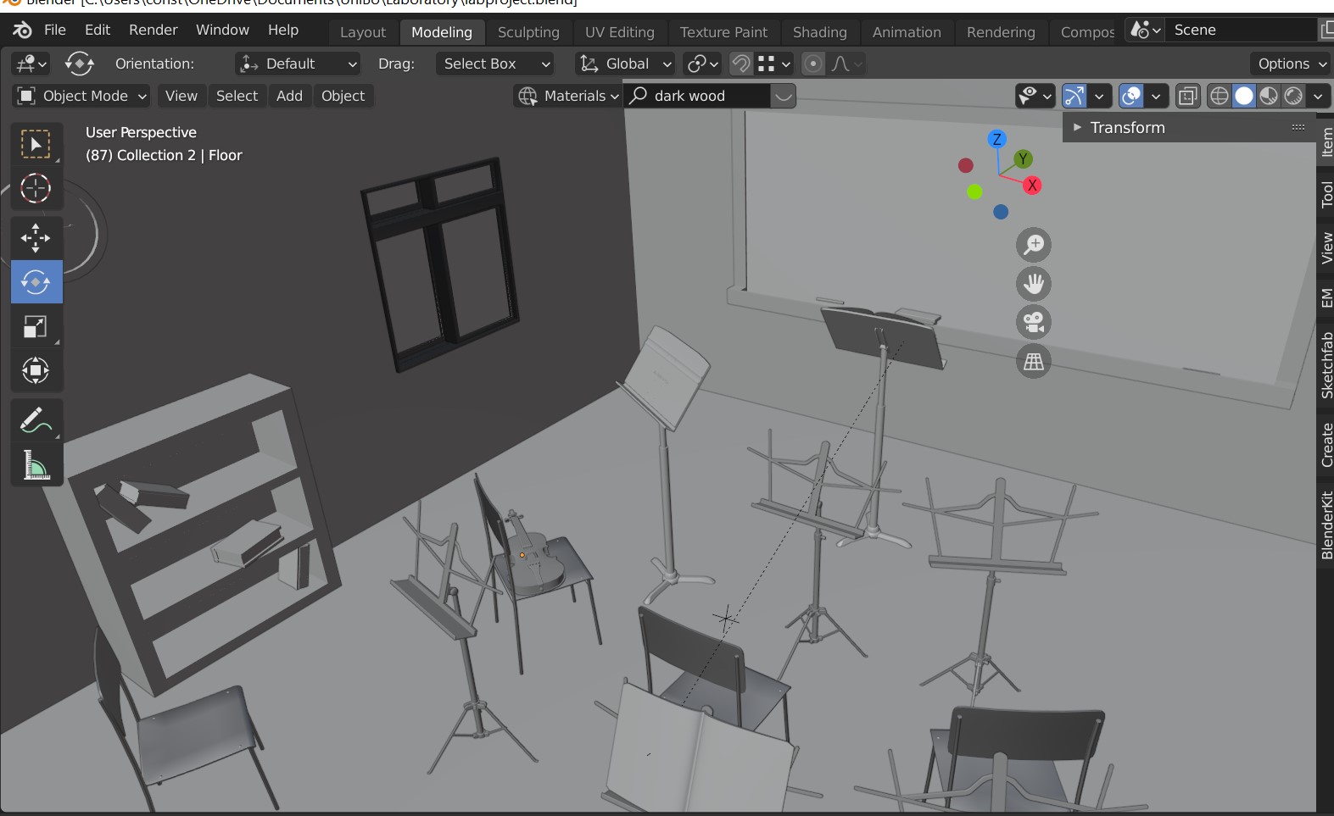The height and width of the screenshot is (816, 1334).
Task: Activate the Rotate tool
Action: [x=36, y=282]
